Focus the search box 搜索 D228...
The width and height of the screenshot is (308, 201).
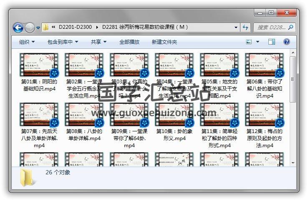point(272,28)
